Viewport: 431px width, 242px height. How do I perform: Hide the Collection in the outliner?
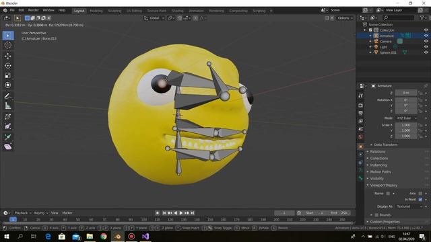[x=426, y=30]
